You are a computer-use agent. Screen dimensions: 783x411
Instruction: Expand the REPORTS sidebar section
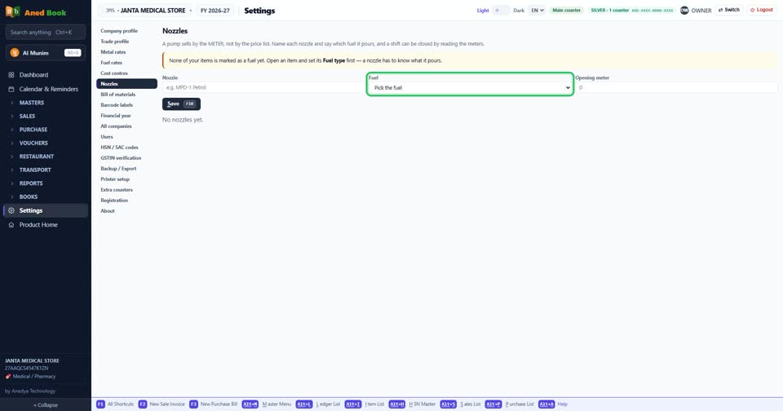pyautogui.click(x=31, y=183)
